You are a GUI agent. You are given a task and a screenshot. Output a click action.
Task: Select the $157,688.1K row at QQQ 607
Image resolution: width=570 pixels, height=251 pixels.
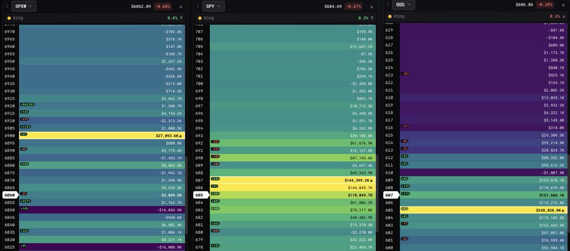(x=483, y=195)
